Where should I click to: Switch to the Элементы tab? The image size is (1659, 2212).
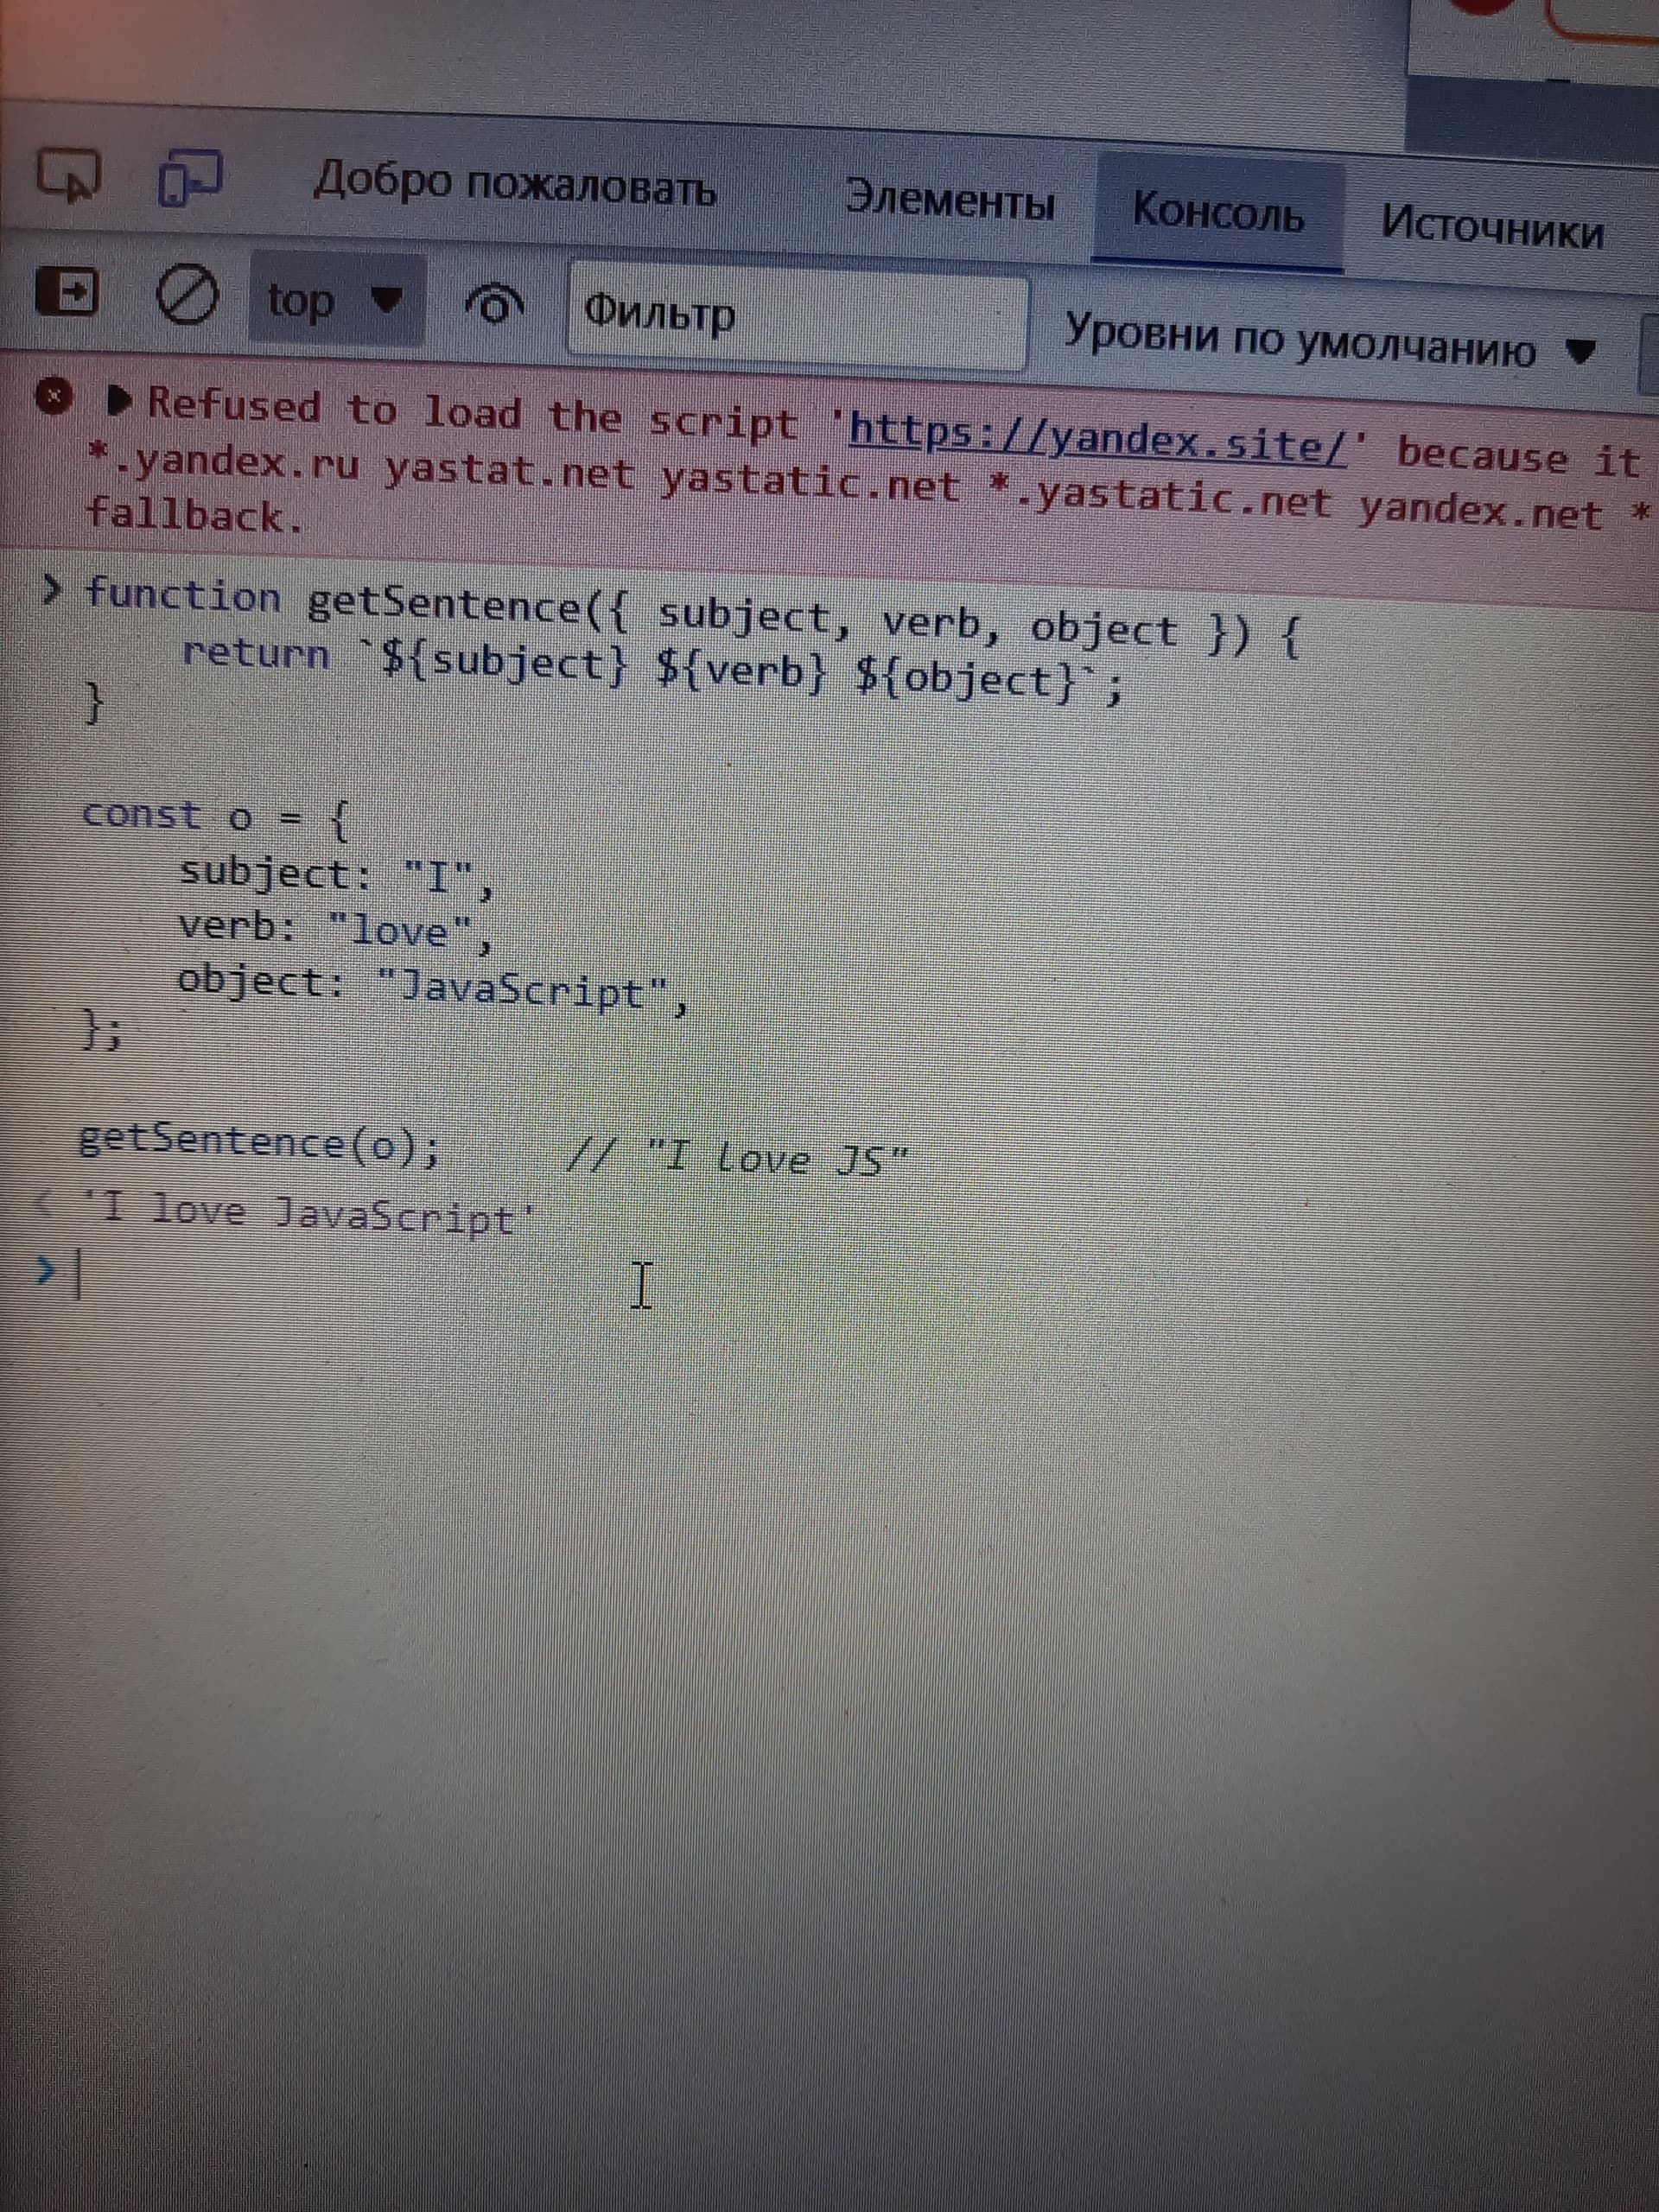(949, 200)
